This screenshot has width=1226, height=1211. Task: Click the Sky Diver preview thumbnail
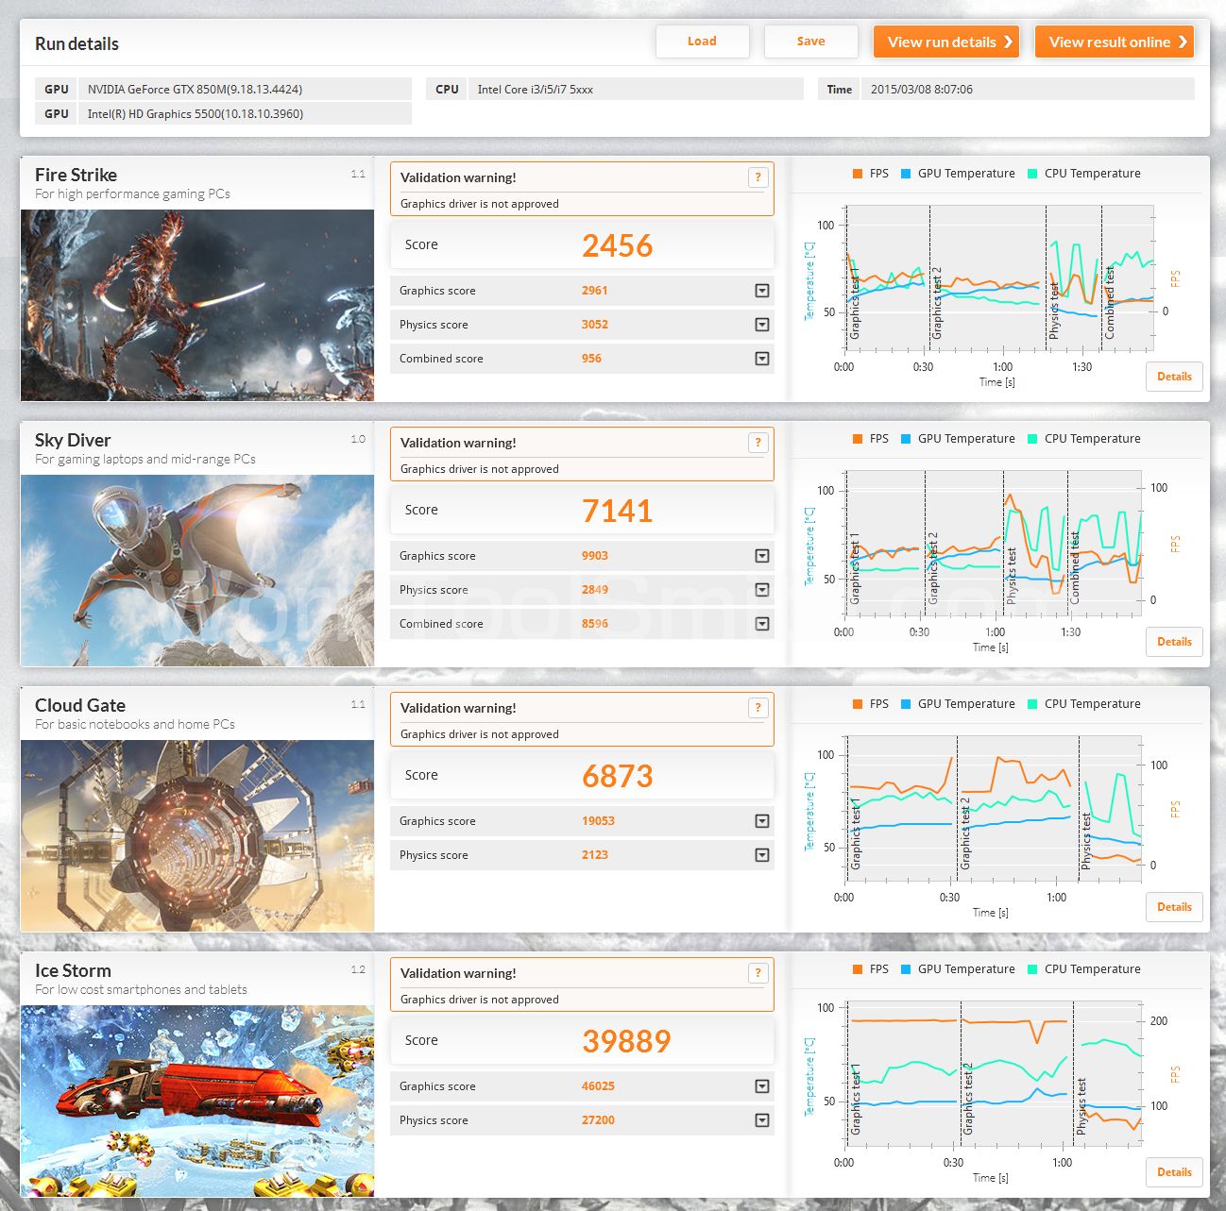(197, 570)
